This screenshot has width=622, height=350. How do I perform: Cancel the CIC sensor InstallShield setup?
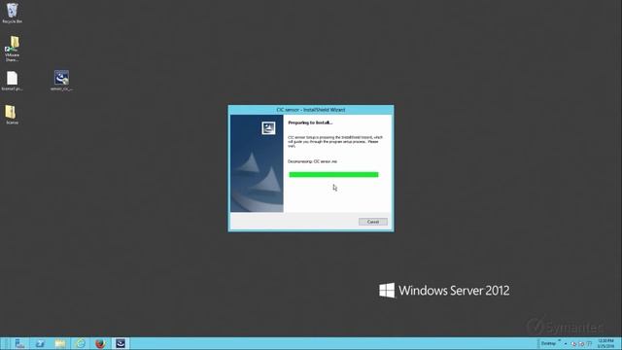(373, 222)
